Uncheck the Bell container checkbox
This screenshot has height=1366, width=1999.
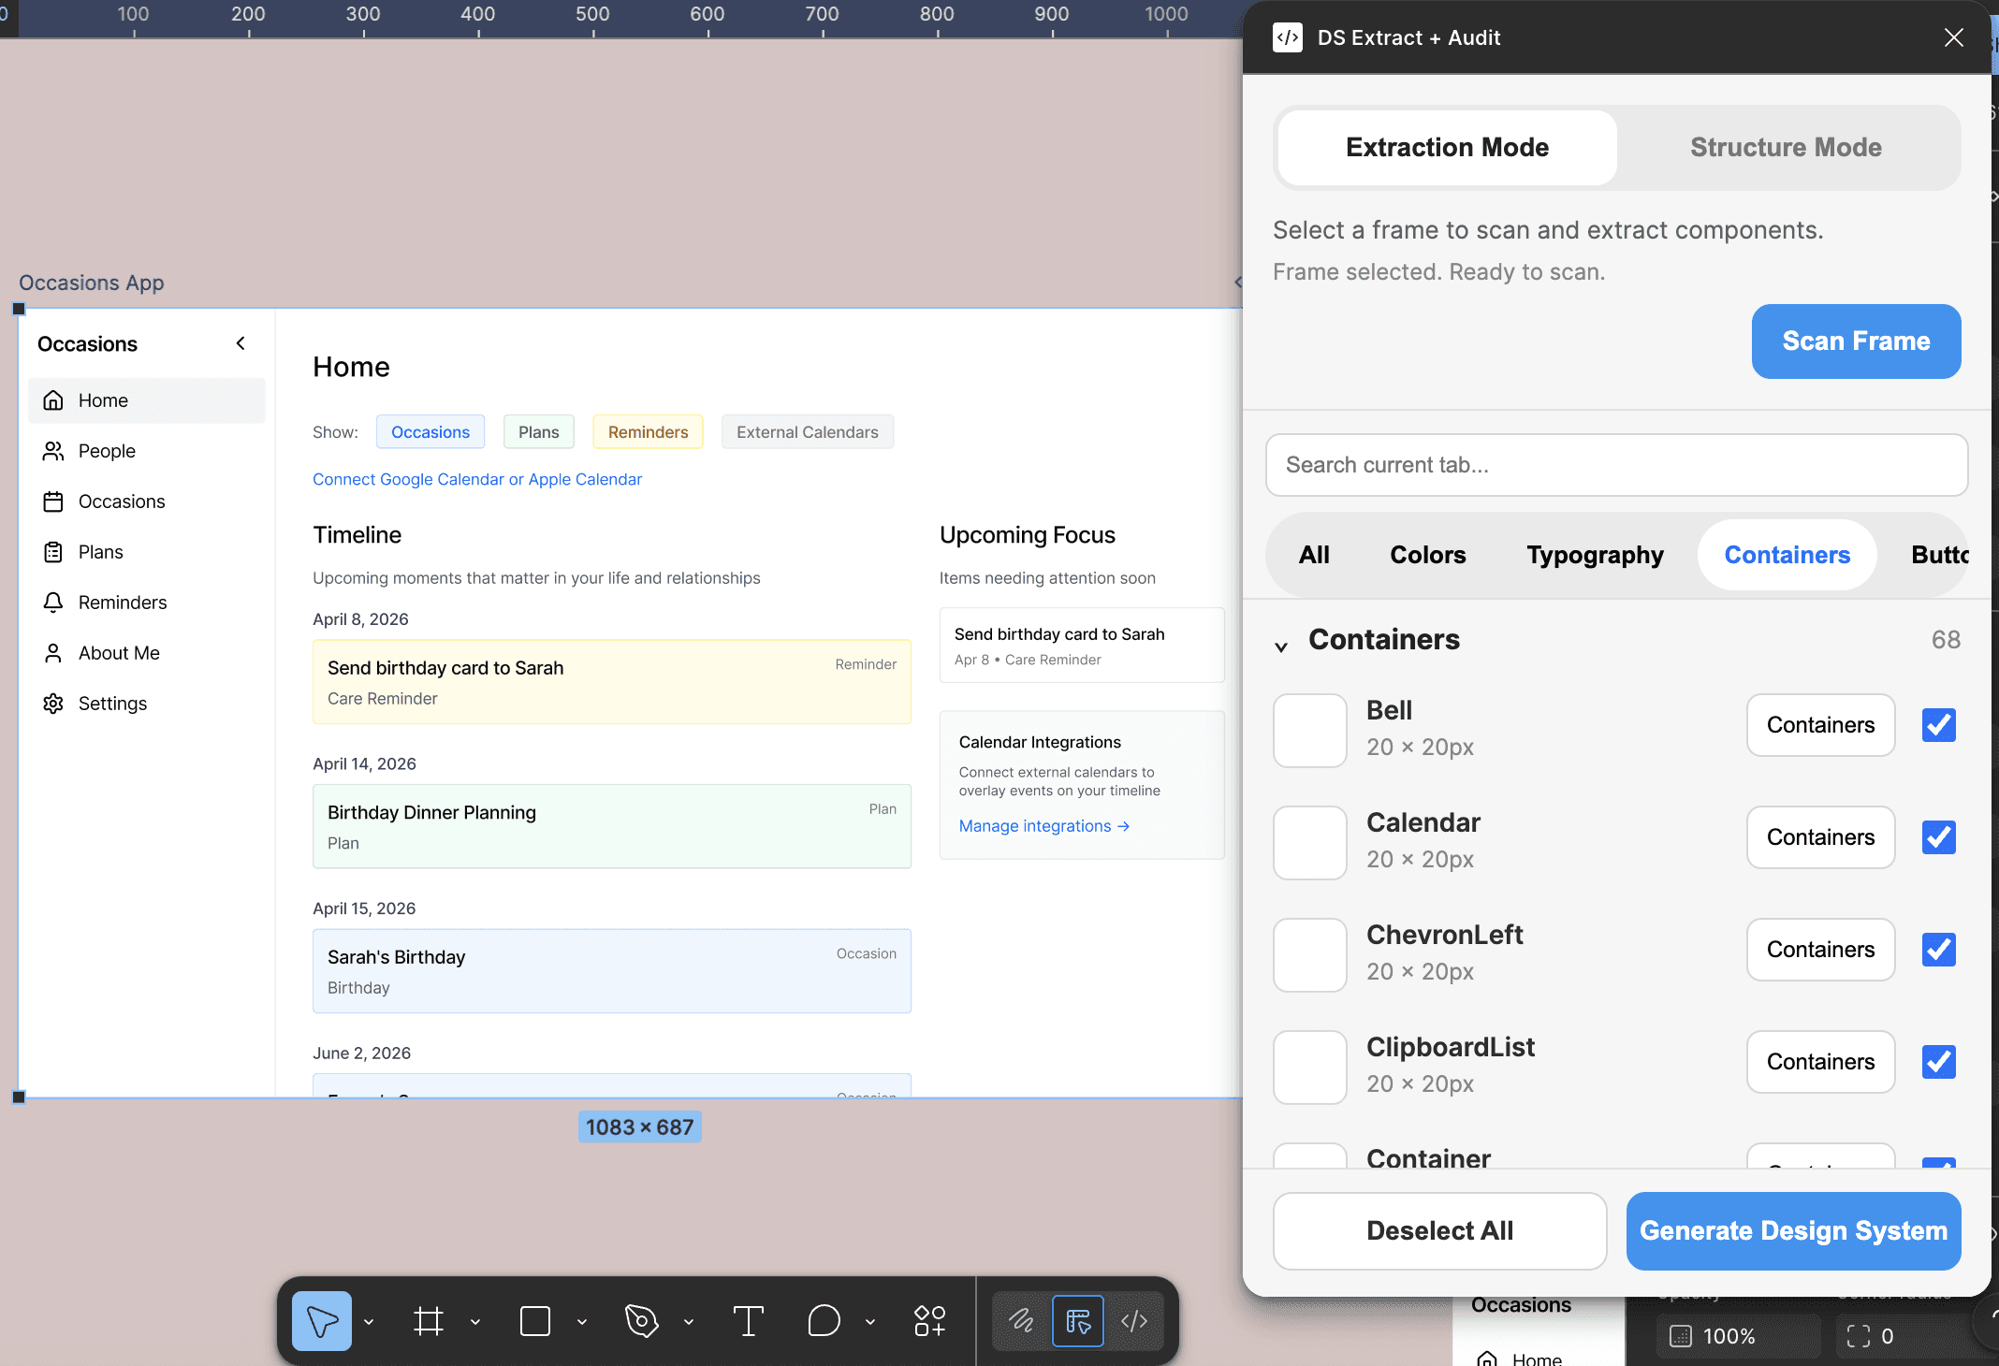(1938, 725)
